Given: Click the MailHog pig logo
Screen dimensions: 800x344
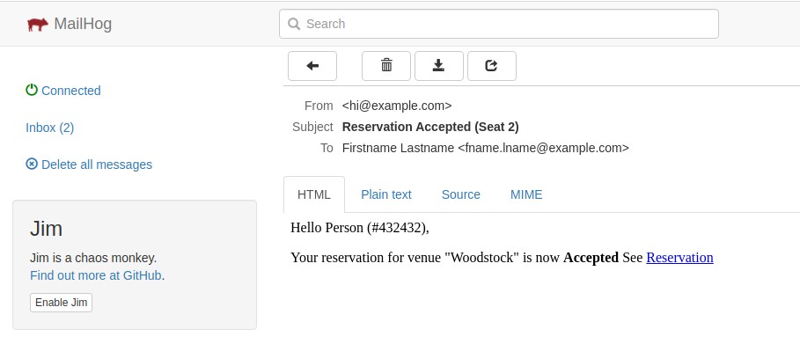Looking at the screenshot, I should (38, 24).
